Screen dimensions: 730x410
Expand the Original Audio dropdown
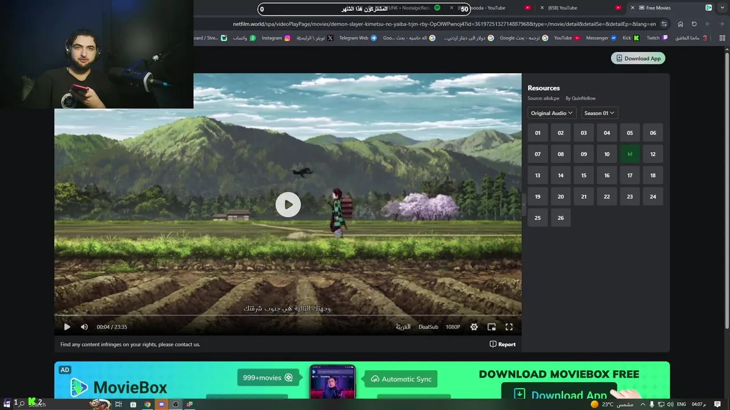click(x=551, y=113)
